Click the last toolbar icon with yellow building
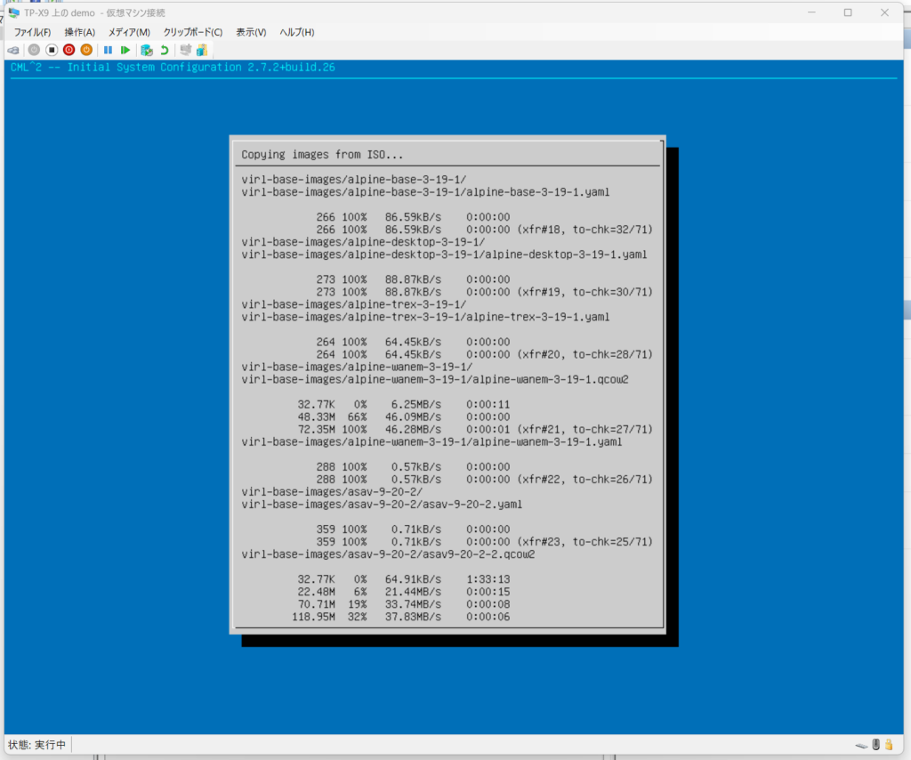Viewport: 911px width, 760px height. tap(202, 50)
